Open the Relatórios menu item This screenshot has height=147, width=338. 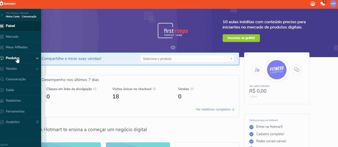20,101
